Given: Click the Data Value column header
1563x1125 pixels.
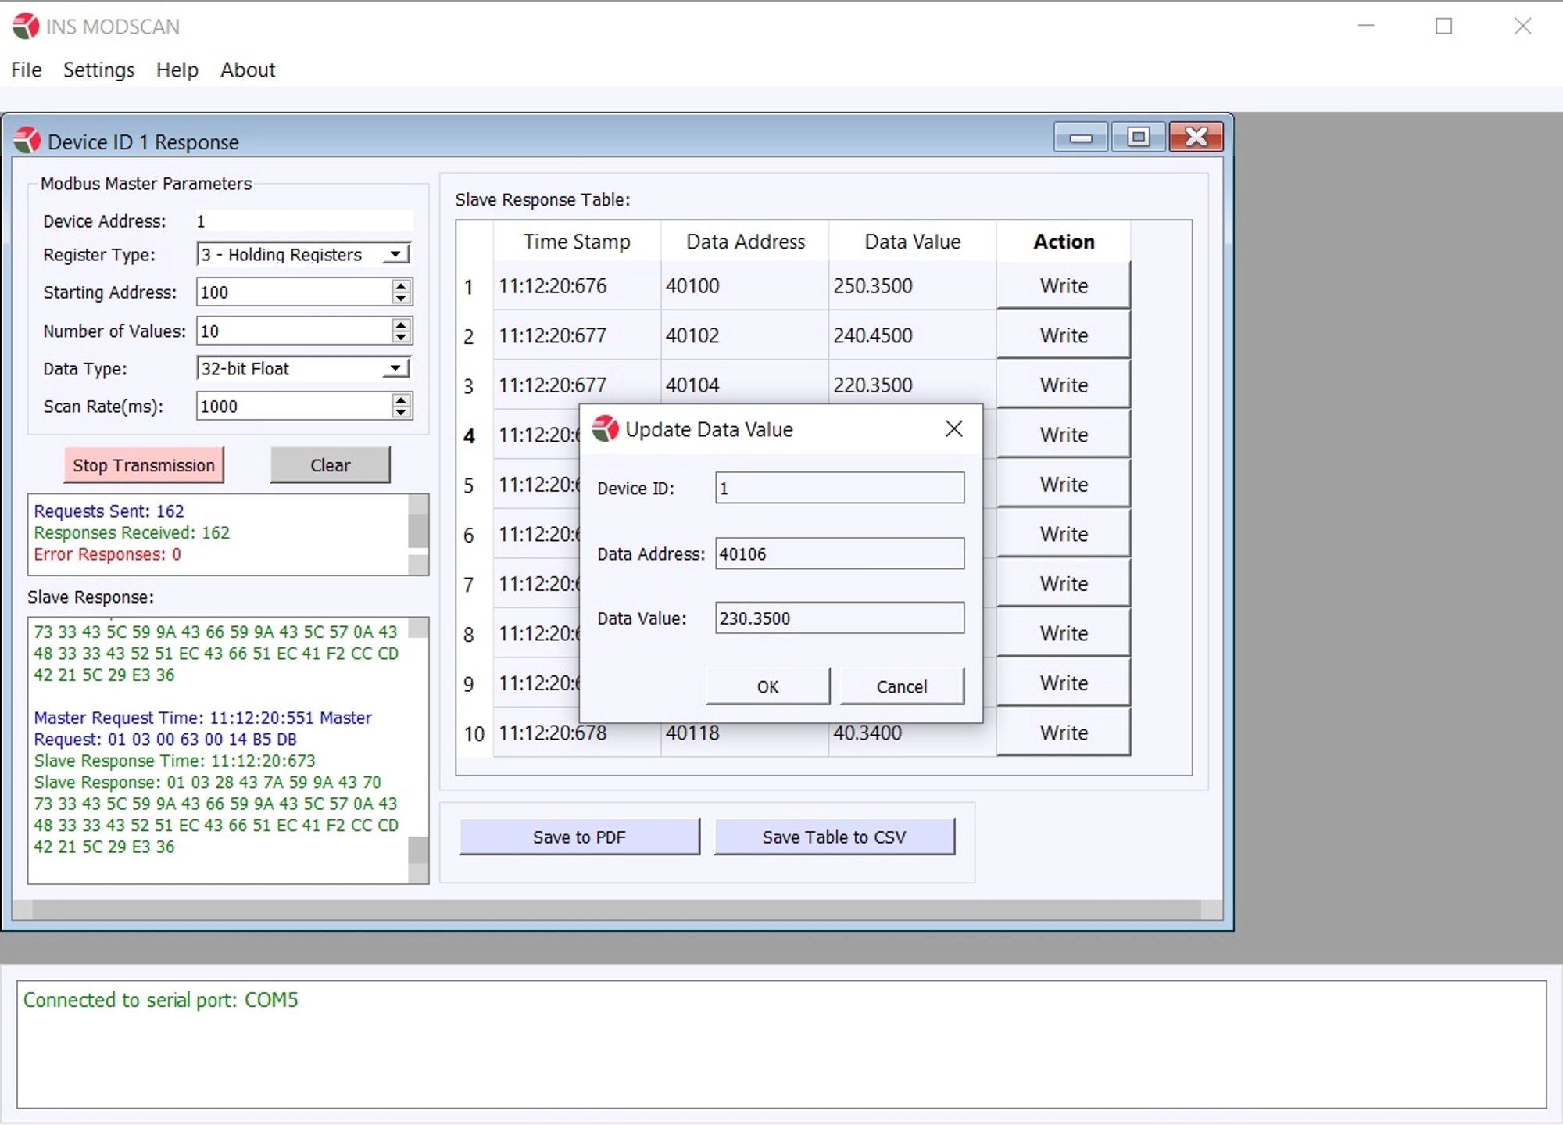Looking at the screenshot, I should 912,242.
